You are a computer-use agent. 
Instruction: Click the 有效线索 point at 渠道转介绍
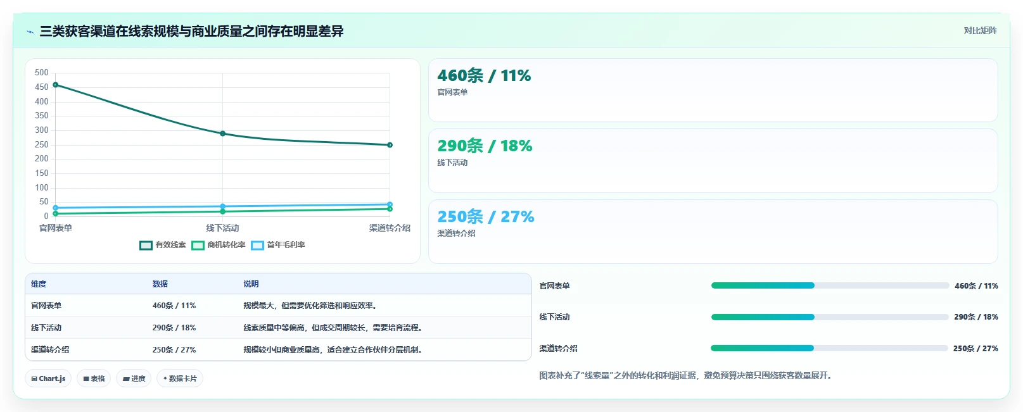pyautogui.click(x=390, y=145)
